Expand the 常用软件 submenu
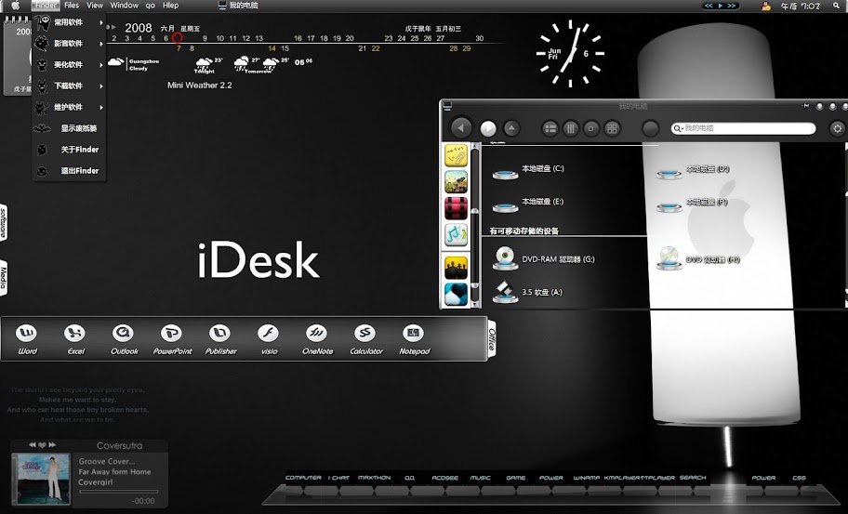 click(x=70, y=21)
